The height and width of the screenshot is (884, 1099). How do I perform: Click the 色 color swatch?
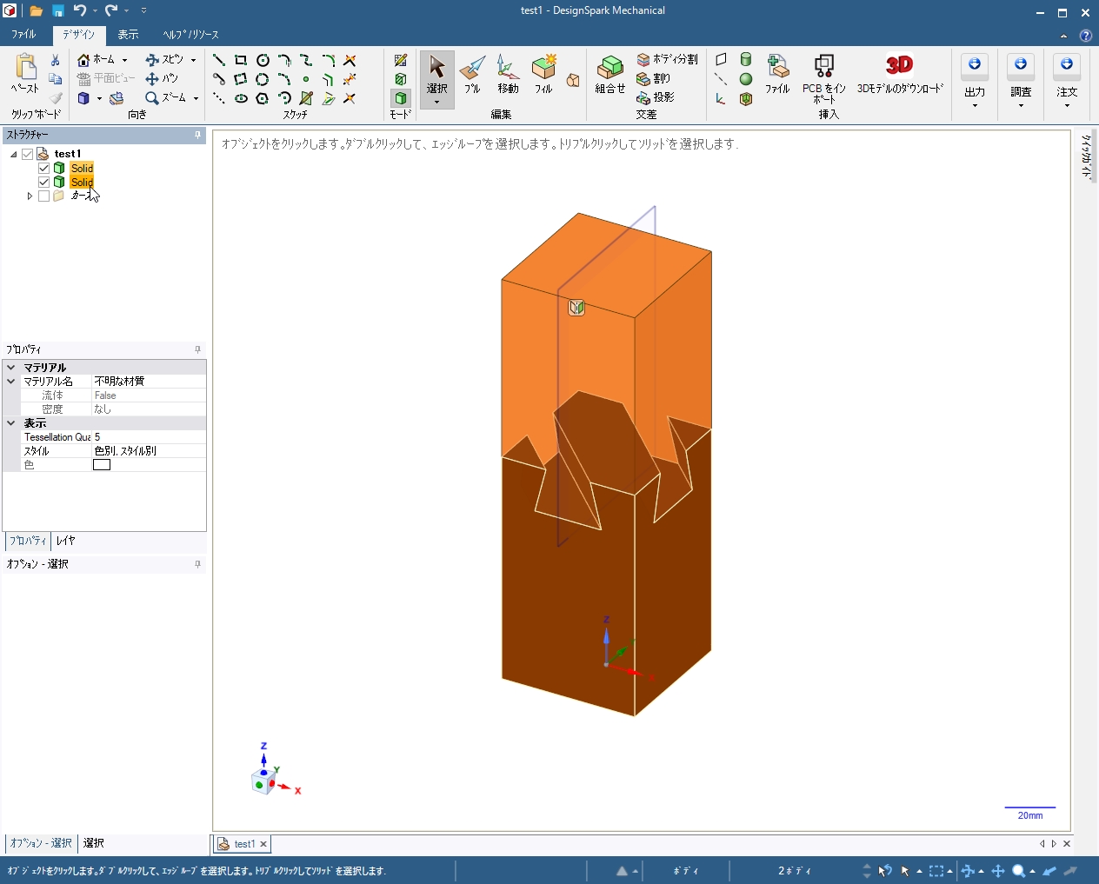pyautogui.click(x=102, y=465)
